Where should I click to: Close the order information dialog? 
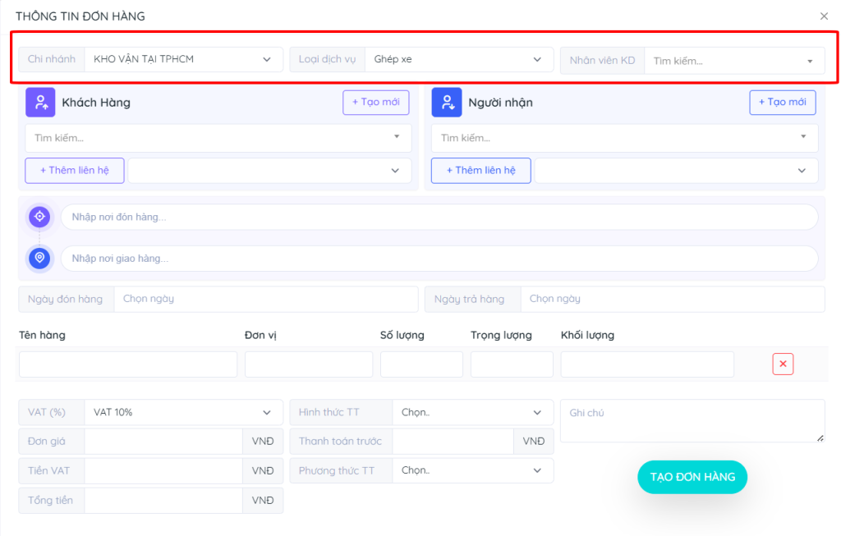click(x=824, y=16)
